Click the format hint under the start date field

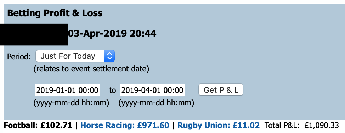pyautogui.click(x=71, y=103)
